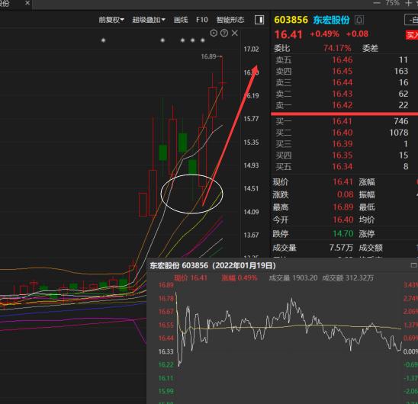Image resolution: width=418 pixels, height=404 pixels.
Task: Select the 卖四 price 16.45
Action: click(342, 71)
